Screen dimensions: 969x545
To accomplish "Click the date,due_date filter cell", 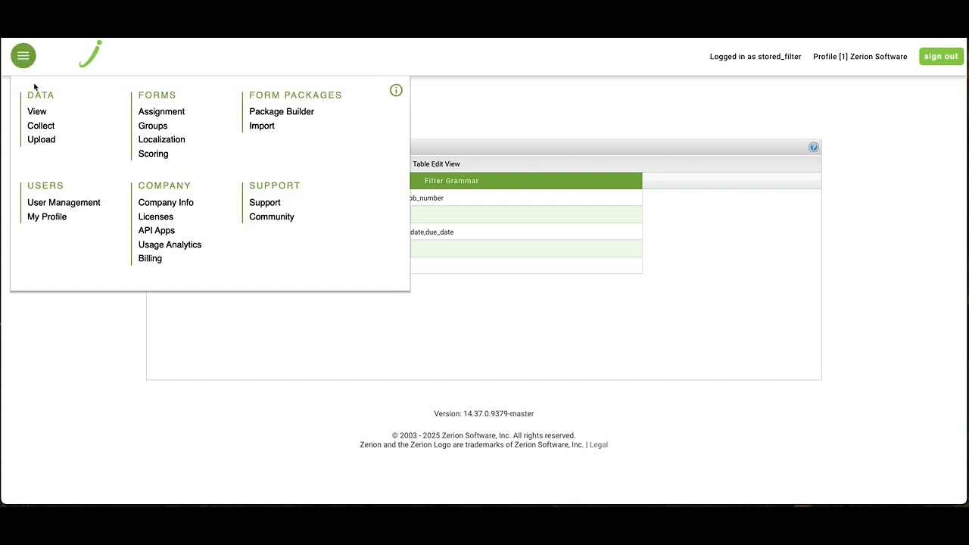I will pyautogui.click(x=526, y=232).
